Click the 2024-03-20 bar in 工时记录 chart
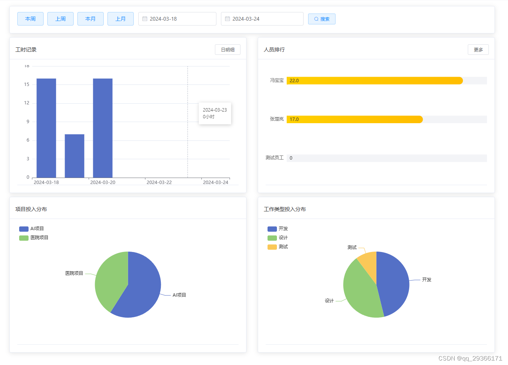508x365 pixels. [x=103, y=128]
